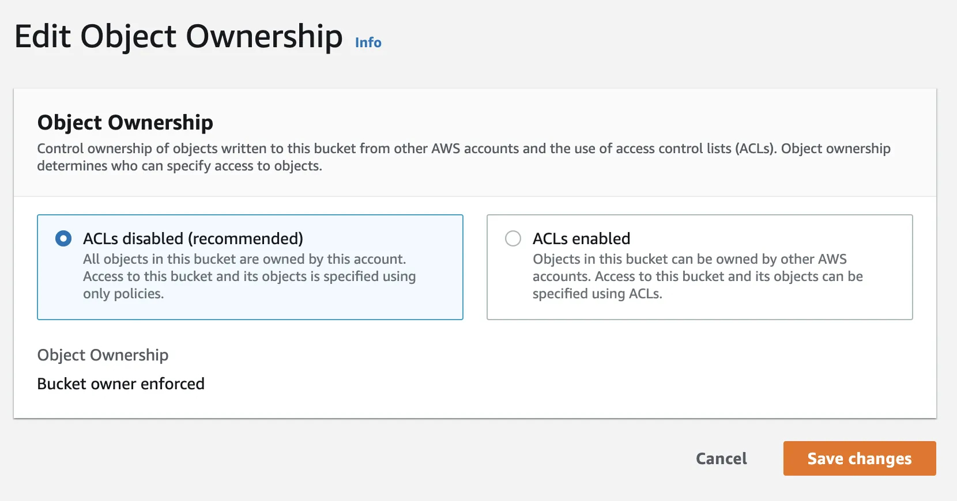Click the 'ACLs enabled' option label
The image size is (957, 501).
tap(581, 238)
